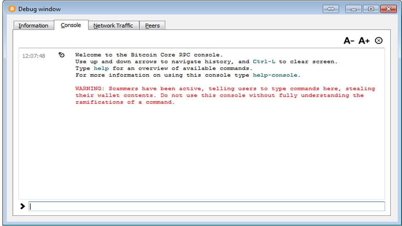
Task: Click the 'ramifications of a command.' line
Action: pyautogui.click(x=125, y=102)
